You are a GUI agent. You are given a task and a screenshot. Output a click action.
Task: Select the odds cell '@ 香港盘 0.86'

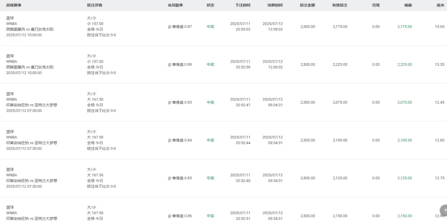pos(180,216)
